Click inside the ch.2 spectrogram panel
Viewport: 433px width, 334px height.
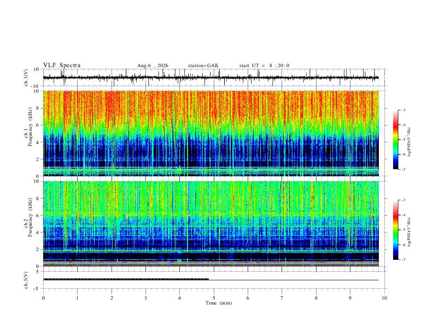(210, 224)
